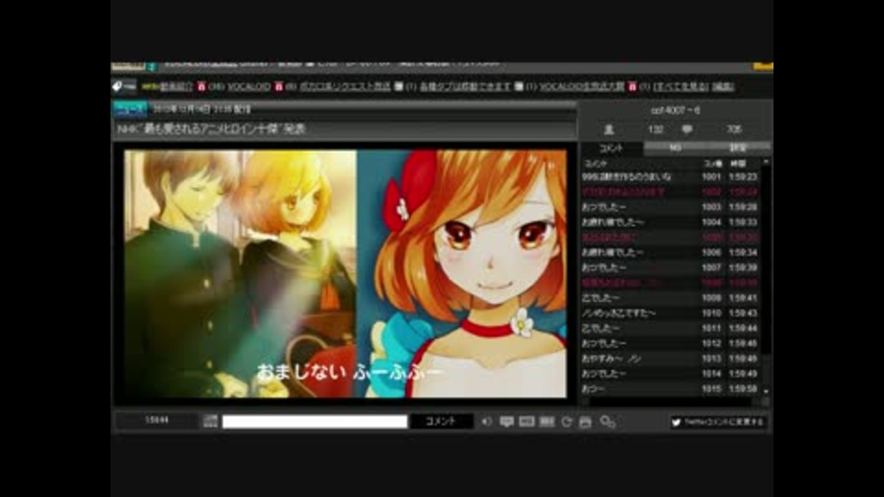Click the first tag link after the tag icon
This screenshot has width=884, height=497.
coord(176,87)
